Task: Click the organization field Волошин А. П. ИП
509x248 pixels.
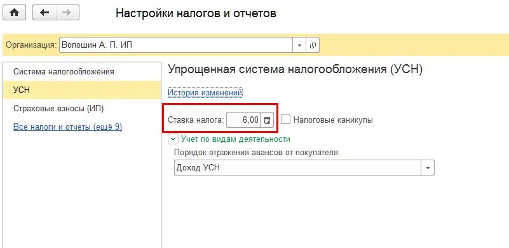Action: point(176,45)
